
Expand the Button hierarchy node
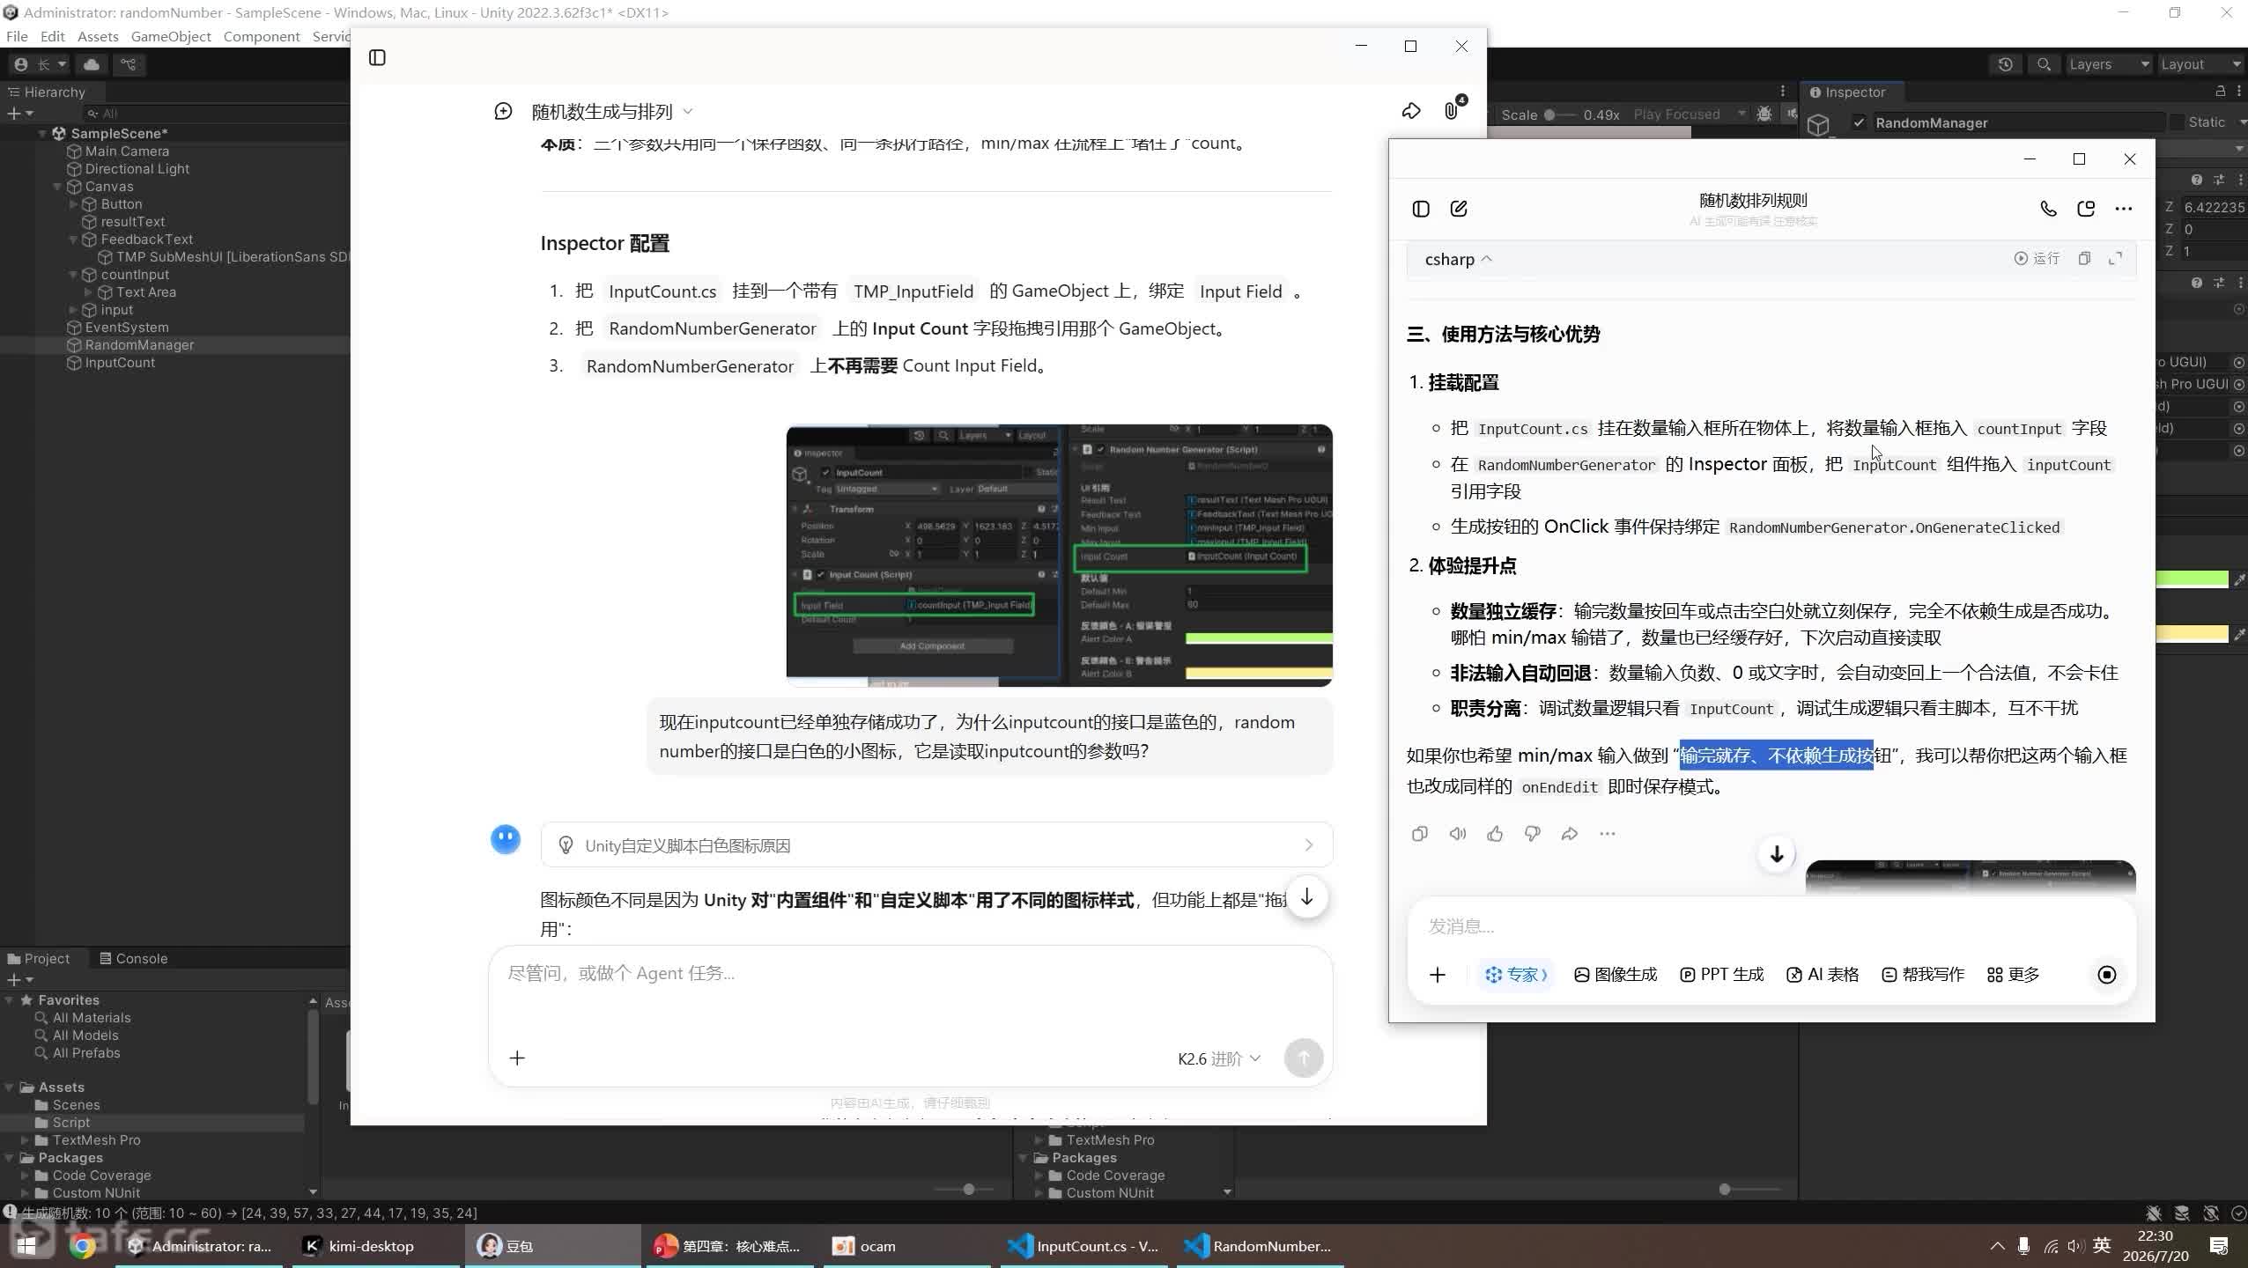(74, 204)
